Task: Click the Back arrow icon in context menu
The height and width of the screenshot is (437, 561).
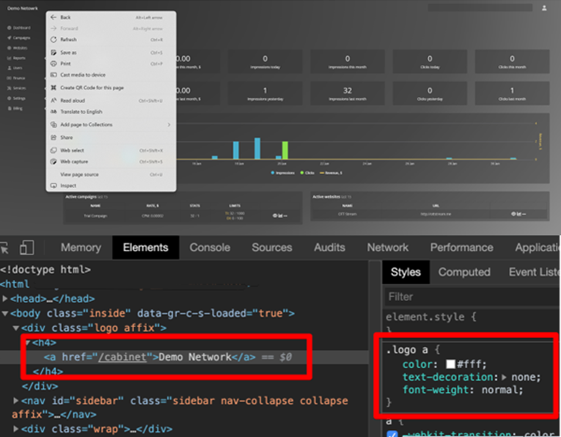Action: click(x=54, y=17)
